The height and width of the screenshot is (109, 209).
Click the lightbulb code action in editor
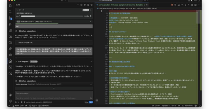110,25
